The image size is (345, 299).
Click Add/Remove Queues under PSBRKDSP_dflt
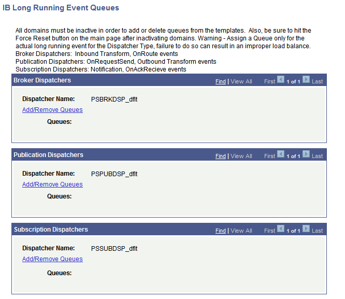pos(52,110)
